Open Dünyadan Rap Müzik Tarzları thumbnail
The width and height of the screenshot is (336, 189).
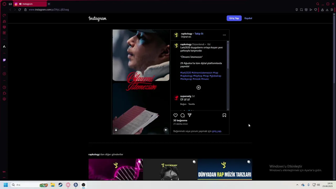[225, 169]
